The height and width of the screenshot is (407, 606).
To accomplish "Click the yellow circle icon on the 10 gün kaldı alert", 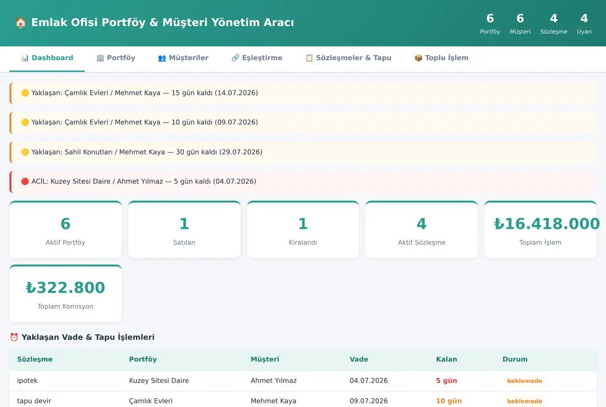I will pyautogui.click(x=25, y=122).
